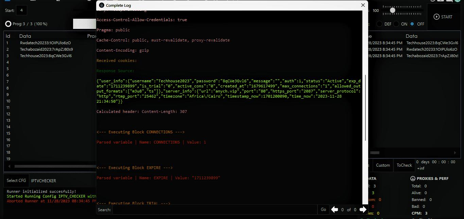This screenshot has height=219, width=464.
Task: Click the left arrow to go back in log
Action: pos(335,209)
